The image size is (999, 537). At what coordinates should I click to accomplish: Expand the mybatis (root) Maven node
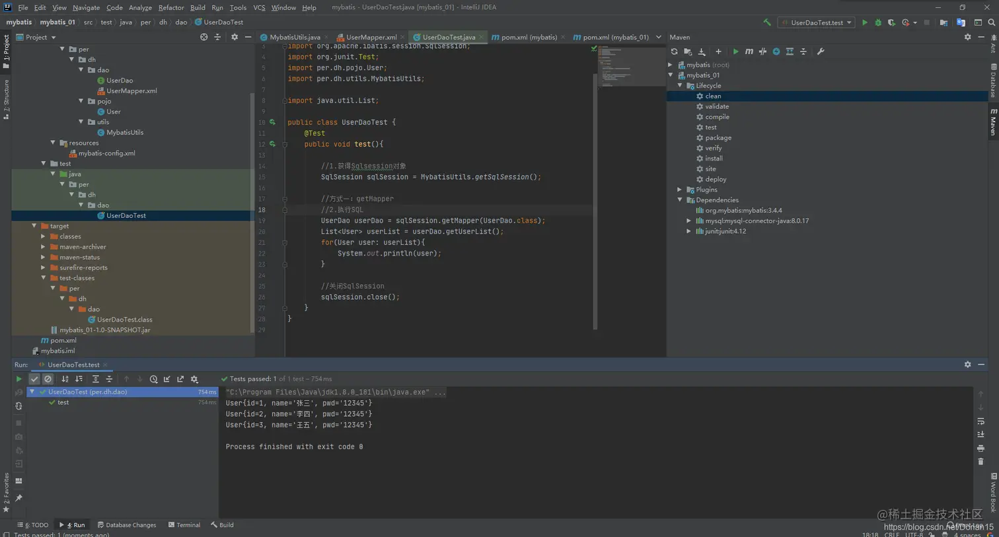click(671, 65)
